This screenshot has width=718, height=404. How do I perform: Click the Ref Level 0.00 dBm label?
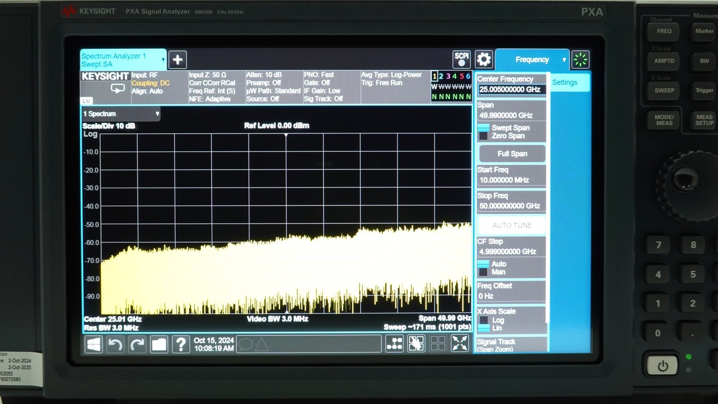point(276,126)
